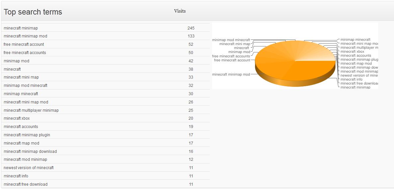The height and width of the screenshot is (191, 394).
Task: Select the 'minecraft minimap mod' table row
Action: tap(105, 36)
